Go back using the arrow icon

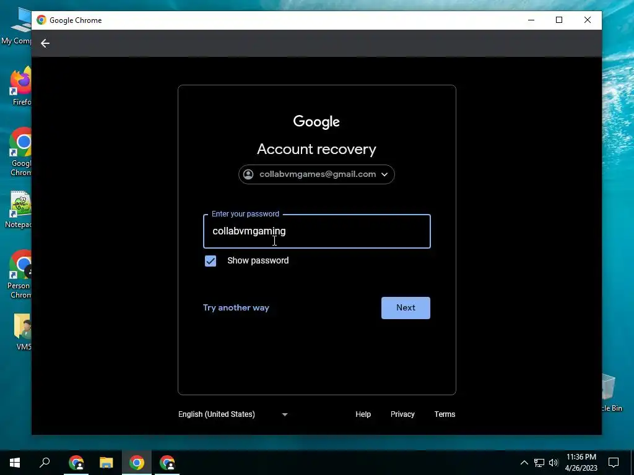(x=45, y=43)
